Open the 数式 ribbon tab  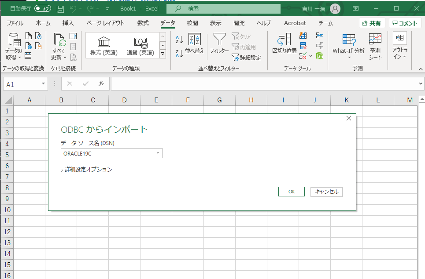tap(143, 23)
